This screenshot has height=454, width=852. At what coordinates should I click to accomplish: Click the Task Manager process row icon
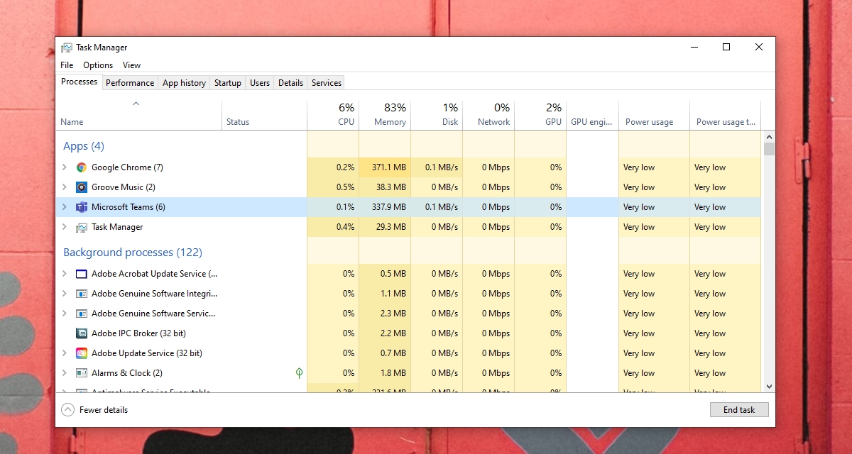pyautogui.click(x=82, y=227)
